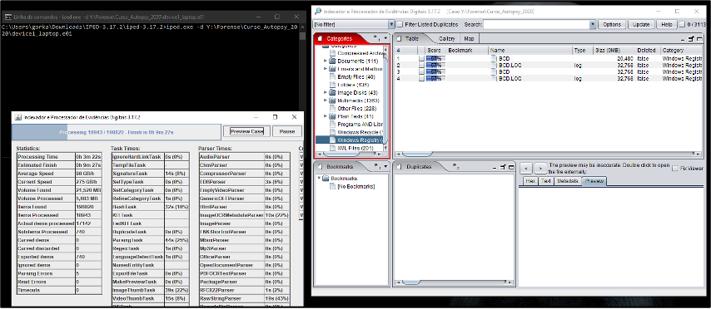Expand the Documents (111) category node
The height and width of the screenshot is (309, 711).
[326, 61]
